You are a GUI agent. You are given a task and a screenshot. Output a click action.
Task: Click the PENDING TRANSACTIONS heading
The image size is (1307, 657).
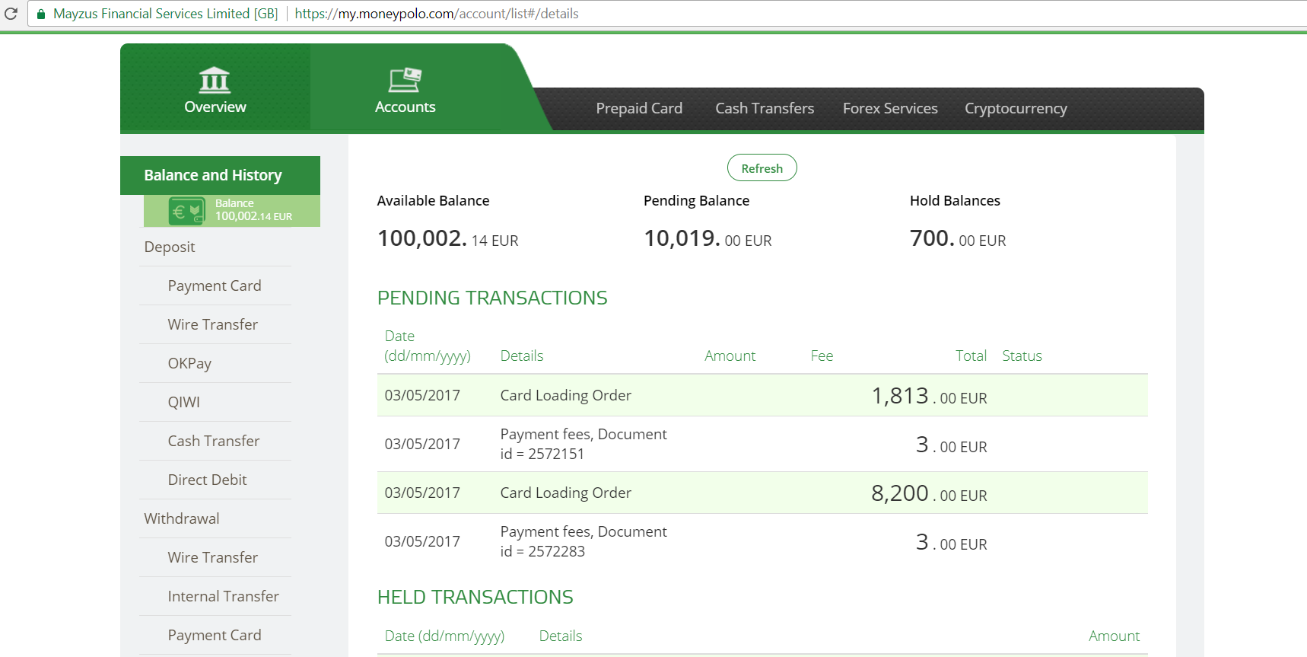pos(492,298)
